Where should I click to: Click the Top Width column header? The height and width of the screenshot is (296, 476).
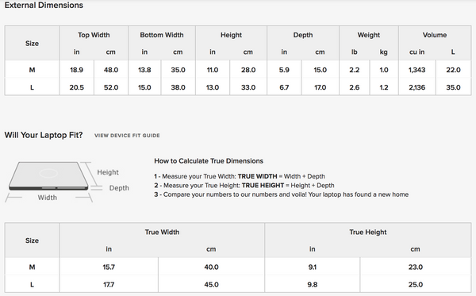point(94,35)
